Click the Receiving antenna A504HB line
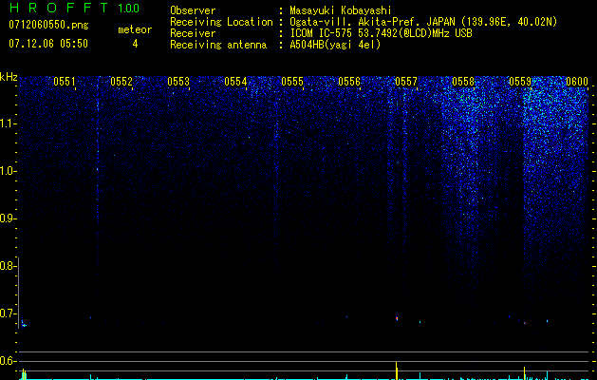Screen dimensions: 597x380 point(275,45)
